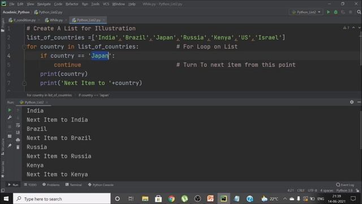Image resolution: width=362 pixels, height=204 pixels.
Task: Open the Project tool window sidebar button
Action: pos(2,25)
